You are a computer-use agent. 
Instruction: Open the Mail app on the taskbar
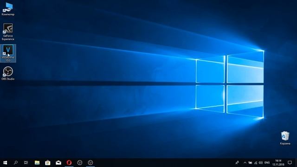pyautogui.click(x=58, y=163)
